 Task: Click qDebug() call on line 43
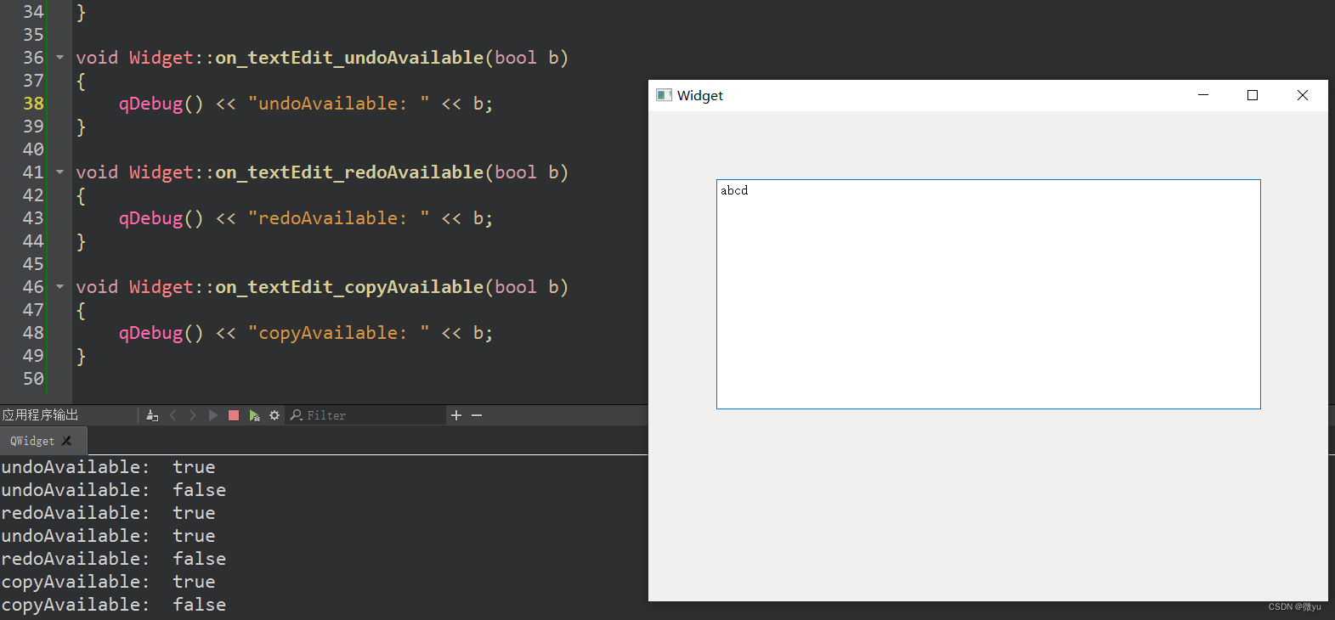[161, 218]
